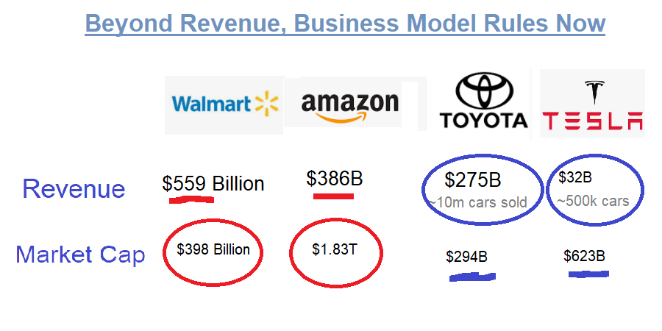
Task: Click the red underline beneath $386B
Action: pos(333,196)
